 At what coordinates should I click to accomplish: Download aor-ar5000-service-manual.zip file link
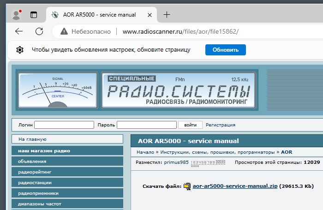(235, 186)
